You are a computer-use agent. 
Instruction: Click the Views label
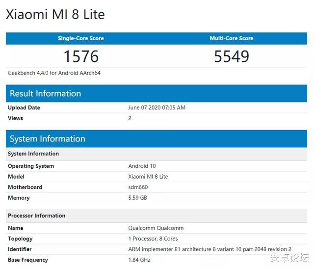[15, 118]
